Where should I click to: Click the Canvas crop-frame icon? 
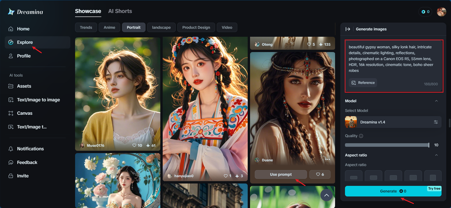[x=11, y=113]
